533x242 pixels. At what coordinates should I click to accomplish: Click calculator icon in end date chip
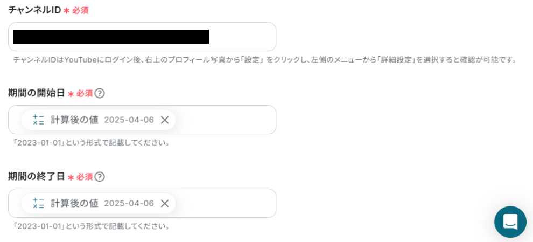[x=38, y=203]
